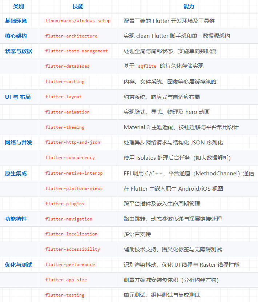This screenshot has width=258, height=302.
Task: Click the flutter-layout skill tag
Action: click(64, 97)
